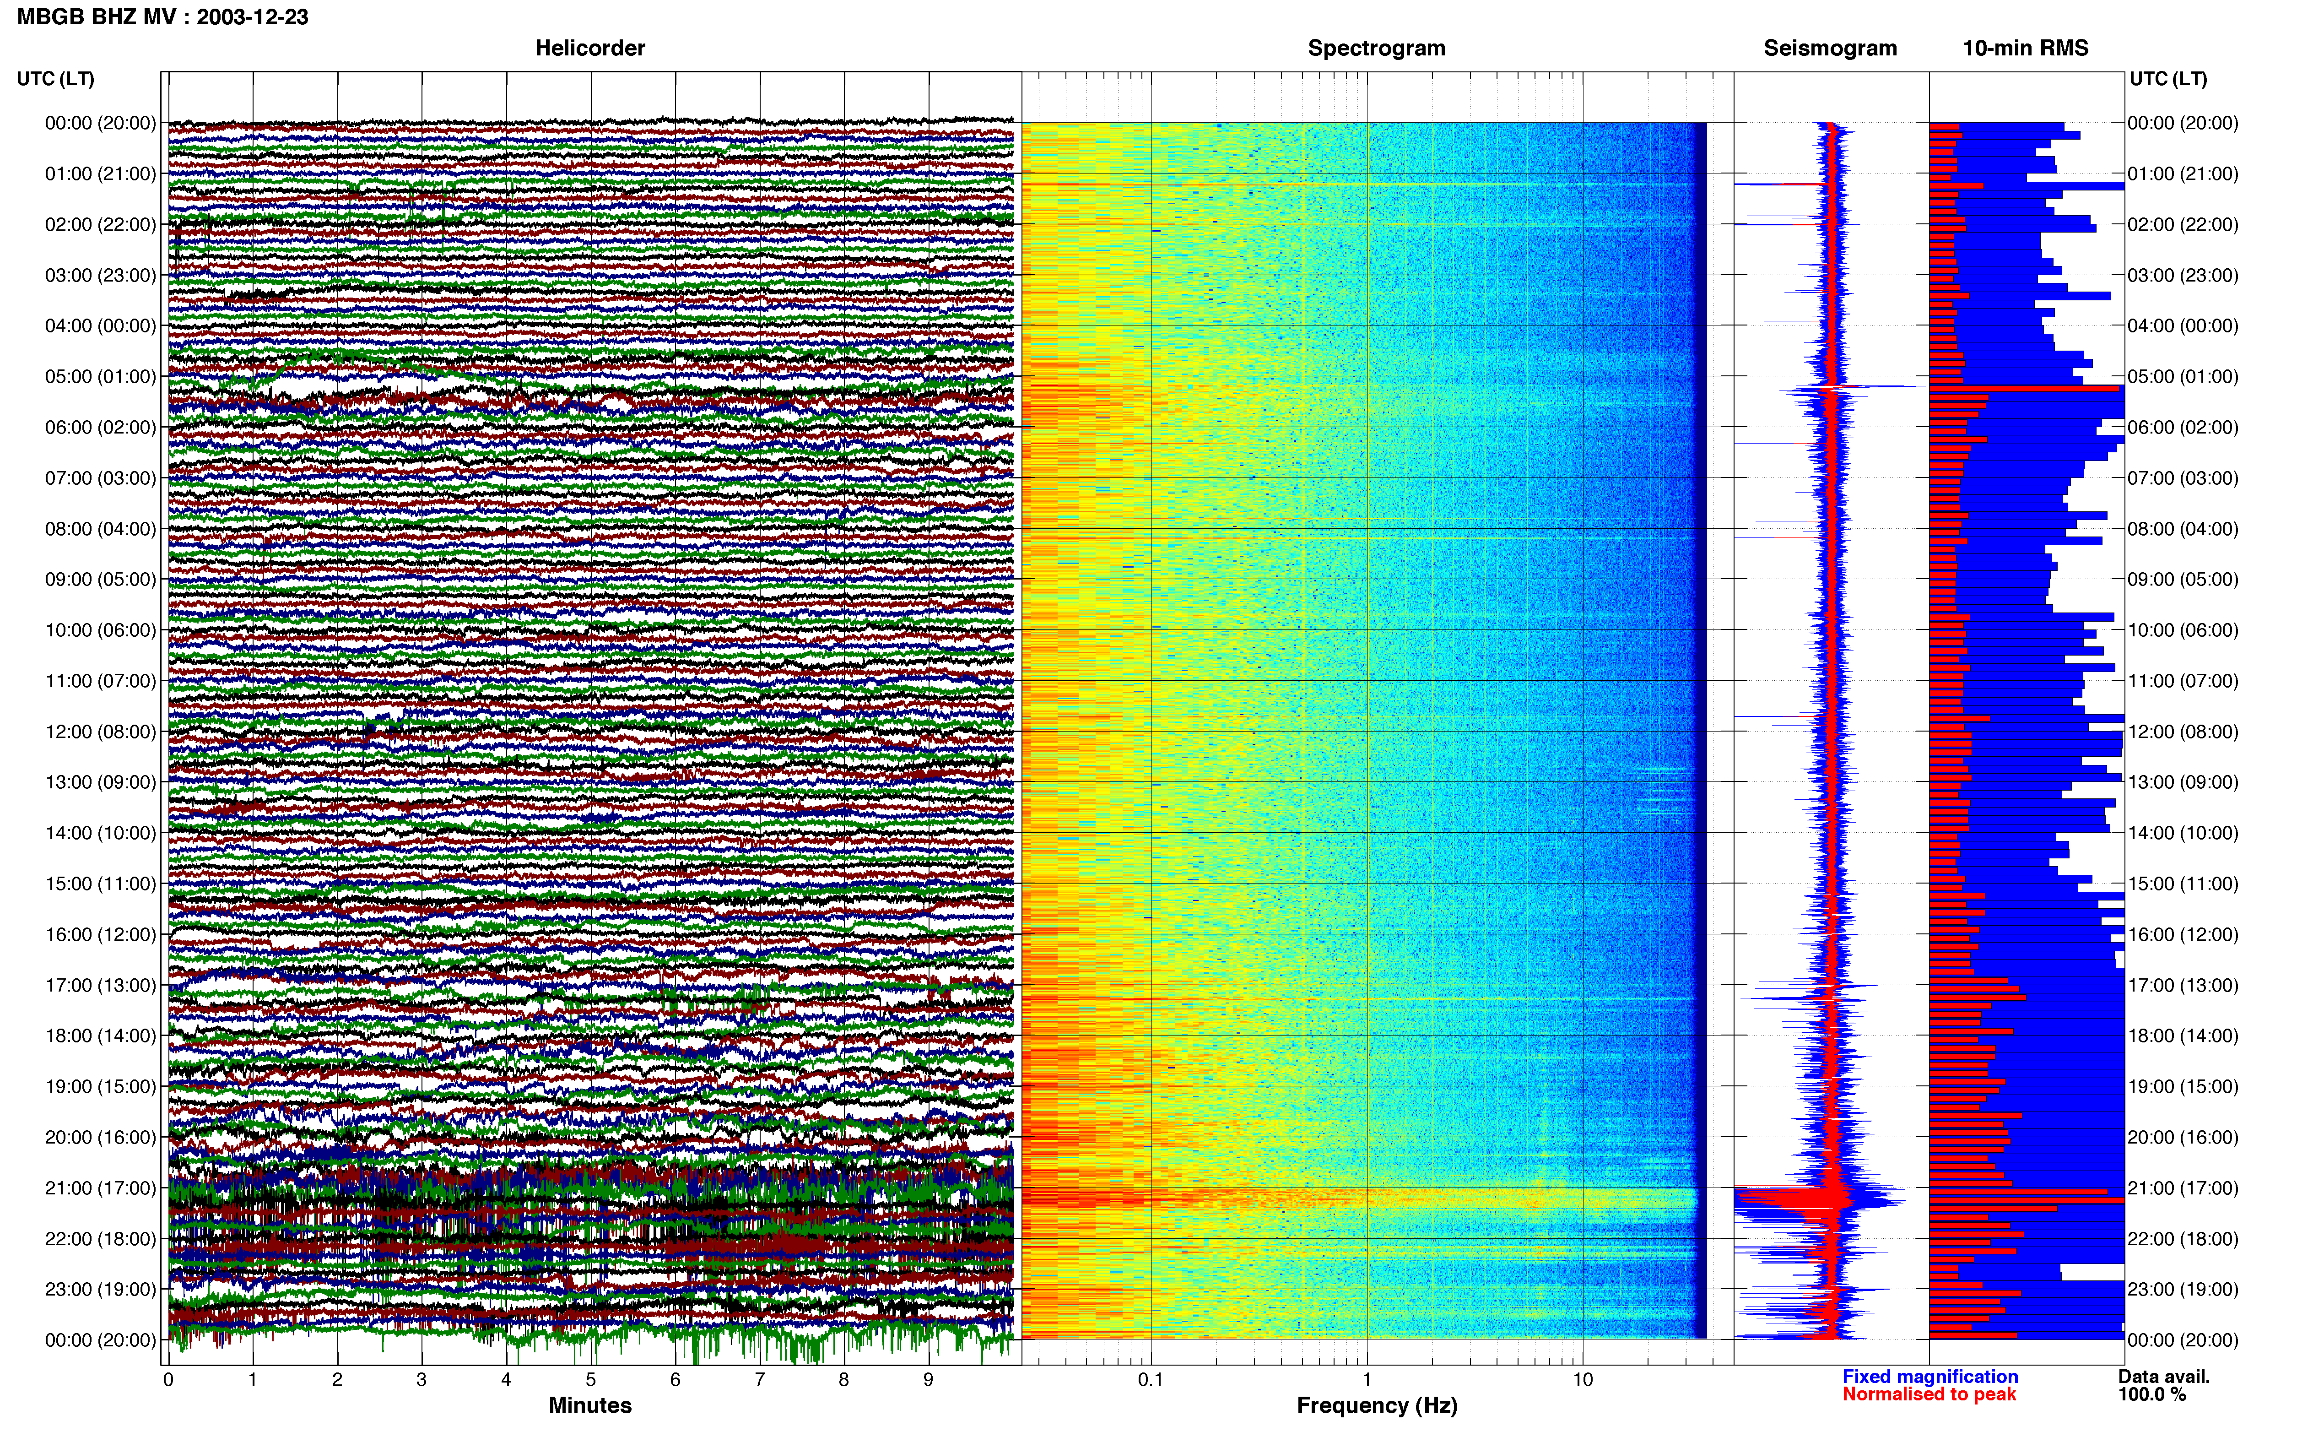Click the 'Minutes' x-axis label
The image size is (2297, 1437).
coord(590,1405)
